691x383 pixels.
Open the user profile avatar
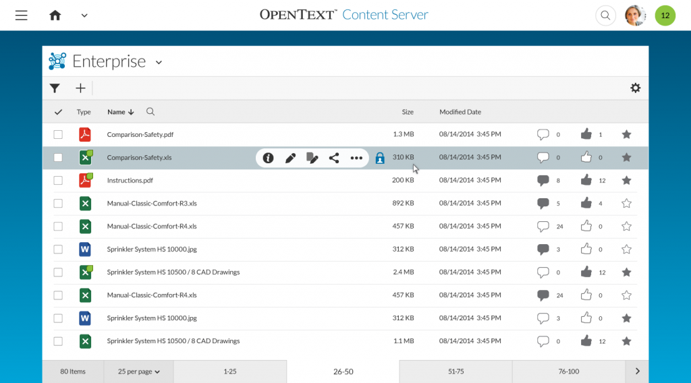click(x=635, y=16)
